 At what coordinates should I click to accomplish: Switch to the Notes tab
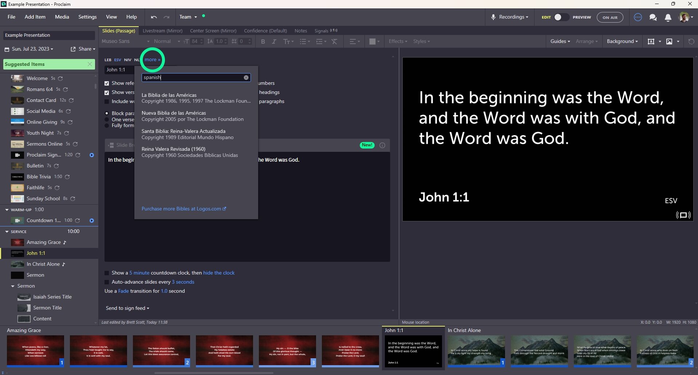point(301,31)
